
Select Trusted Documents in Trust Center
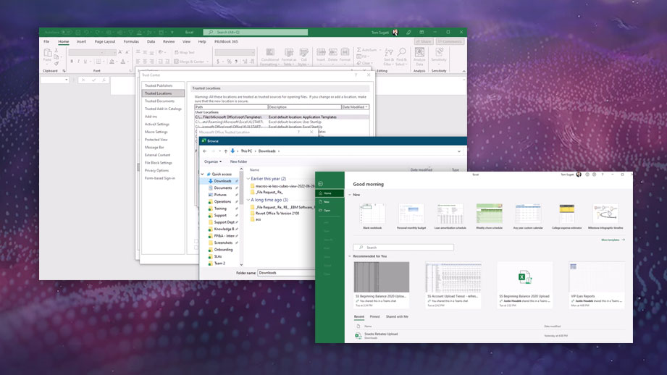[159, 101]
